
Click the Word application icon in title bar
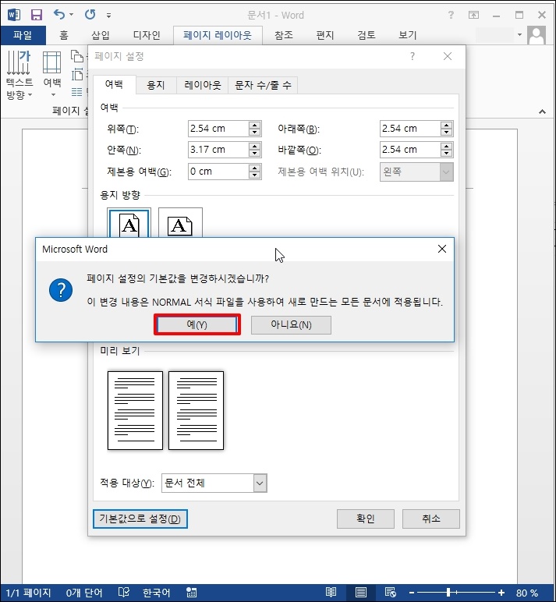(14, 15)
